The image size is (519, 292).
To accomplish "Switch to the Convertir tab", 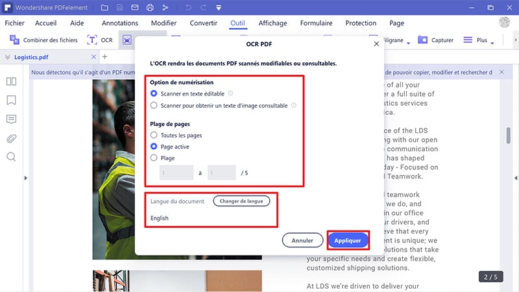I will click(x=204, y=23).
